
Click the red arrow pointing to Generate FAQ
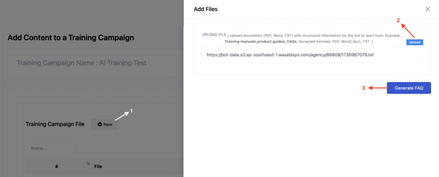[x=377, y=88]
